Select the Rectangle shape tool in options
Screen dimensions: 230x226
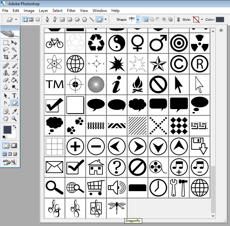point(62,19)
